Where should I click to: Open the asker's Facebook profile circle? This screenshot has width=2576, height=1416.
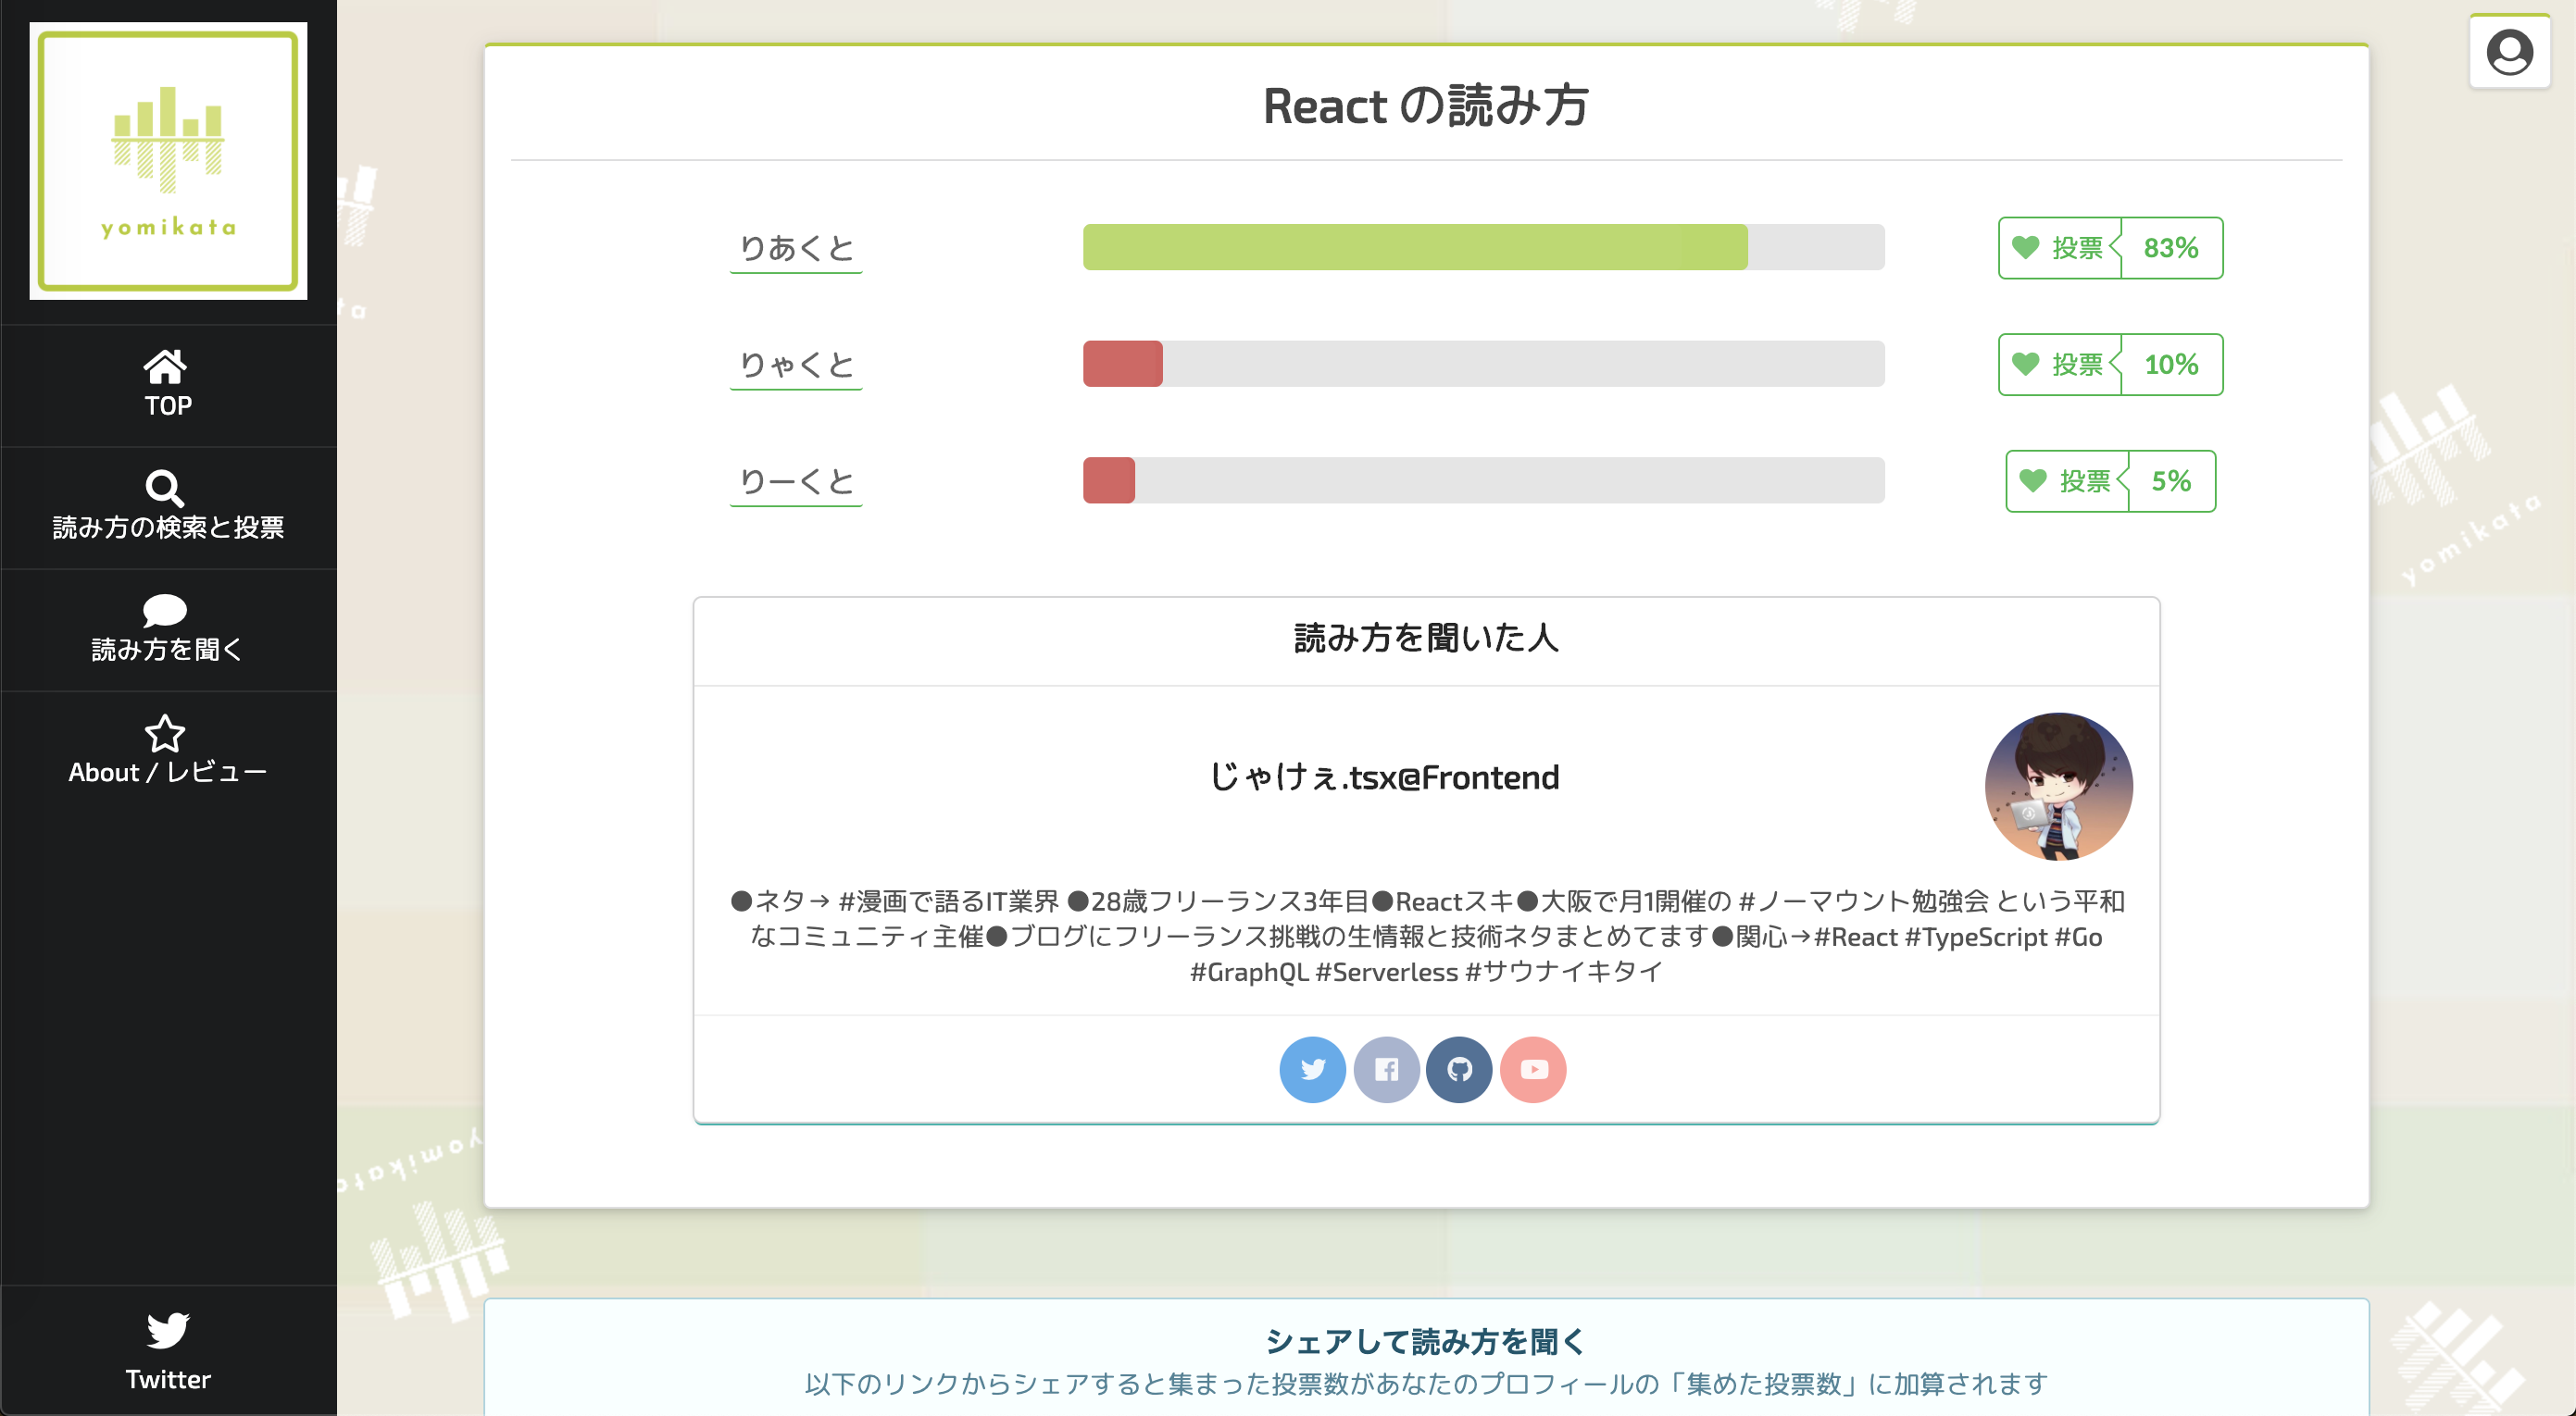[1386, 1069]
